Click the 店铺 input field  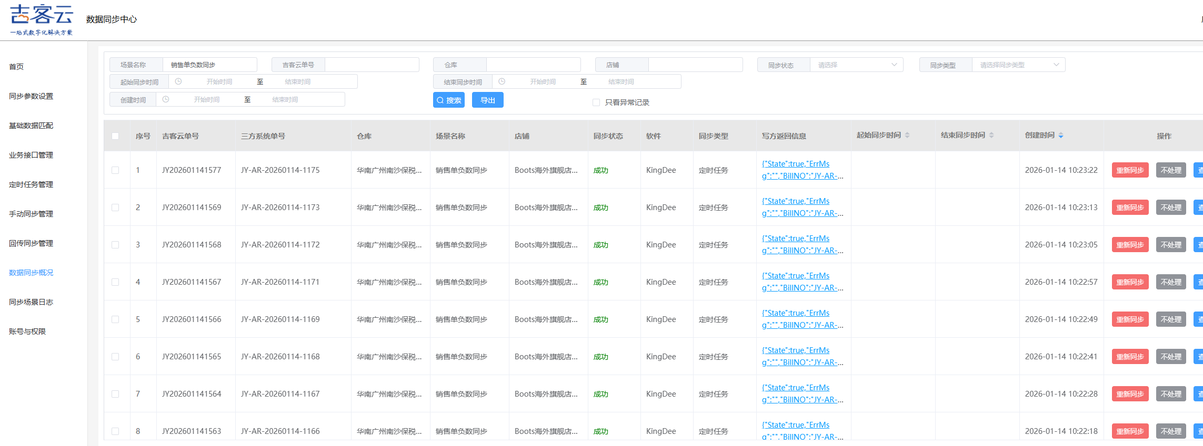coord(696,65)
